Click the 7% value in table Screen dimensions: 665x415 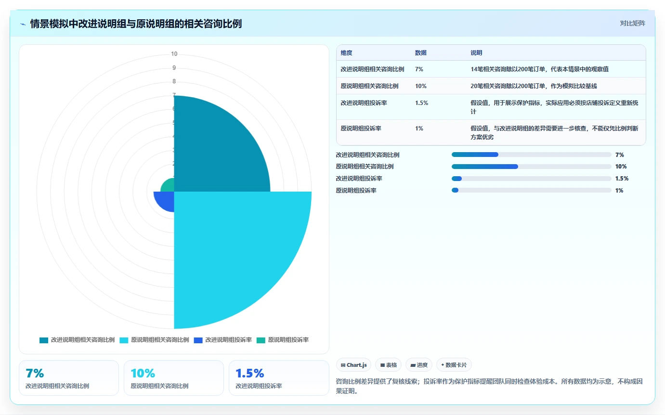(x=419, y=69)
